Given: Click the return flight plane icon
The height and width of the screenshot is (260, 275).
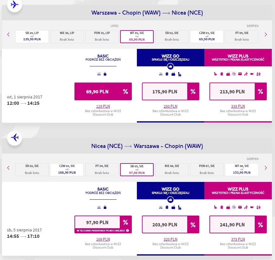Looking at the screenshot, I should tap(15, 138).
